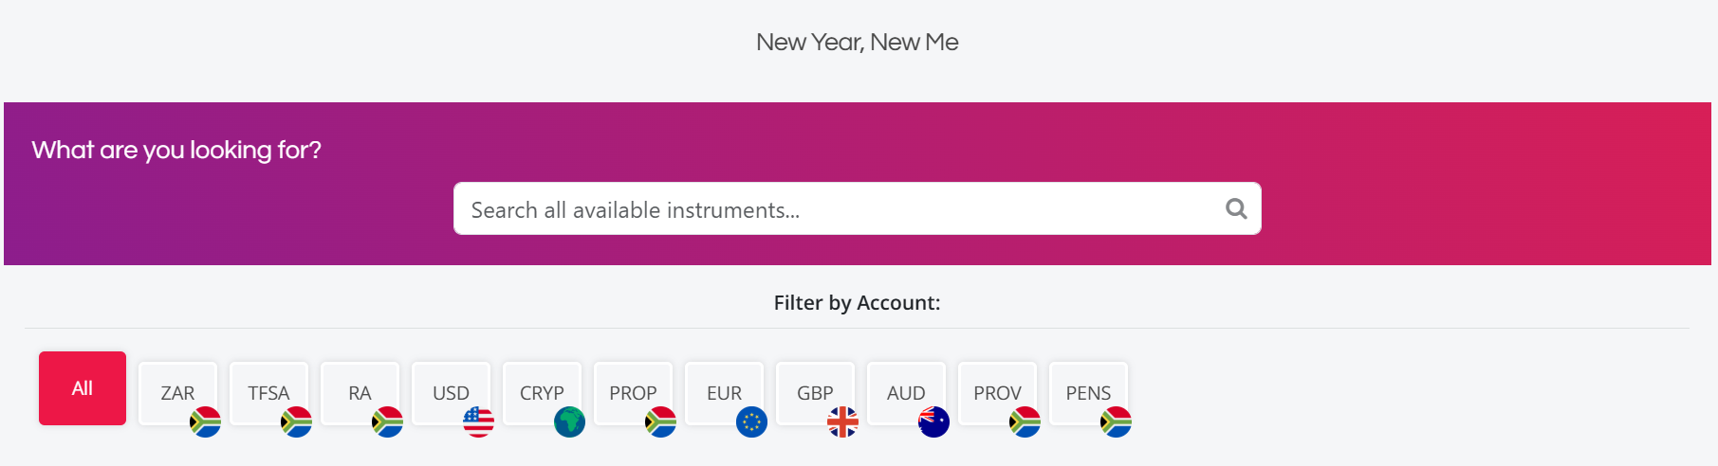Click the search magnifier icon
1718x466 pixels.
pos(1235,208)
